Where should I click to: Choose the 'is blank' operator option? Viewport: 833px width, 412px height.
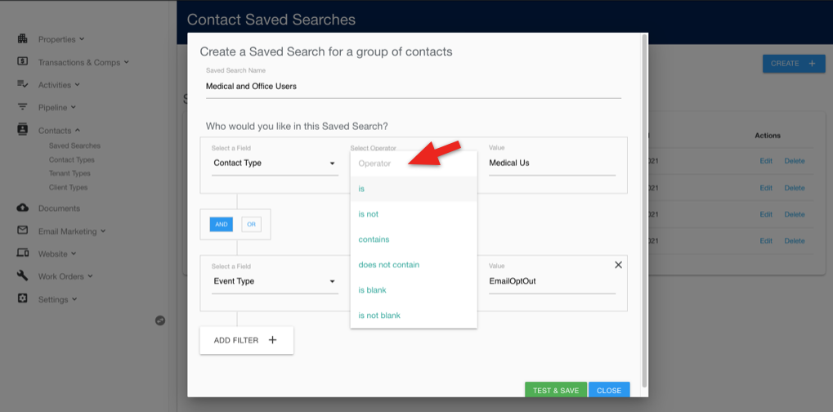pos(414,290)
